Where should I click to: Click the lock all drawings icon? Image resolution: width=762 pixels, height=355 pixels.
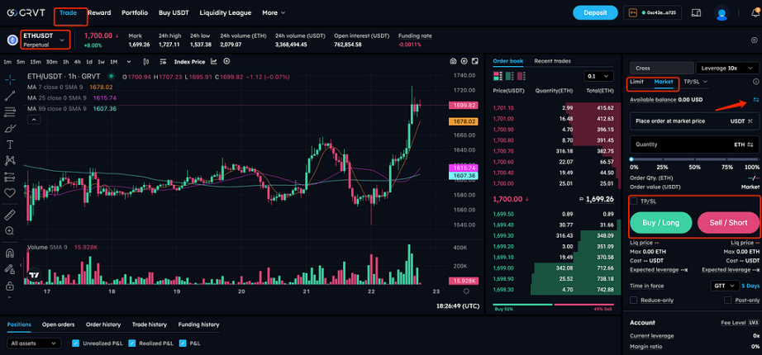tap(10, 286)
